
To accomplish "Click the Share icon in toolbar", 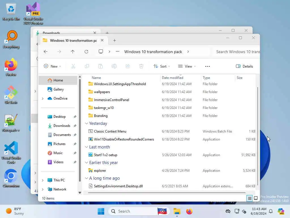I will click(x=128, y=66).
